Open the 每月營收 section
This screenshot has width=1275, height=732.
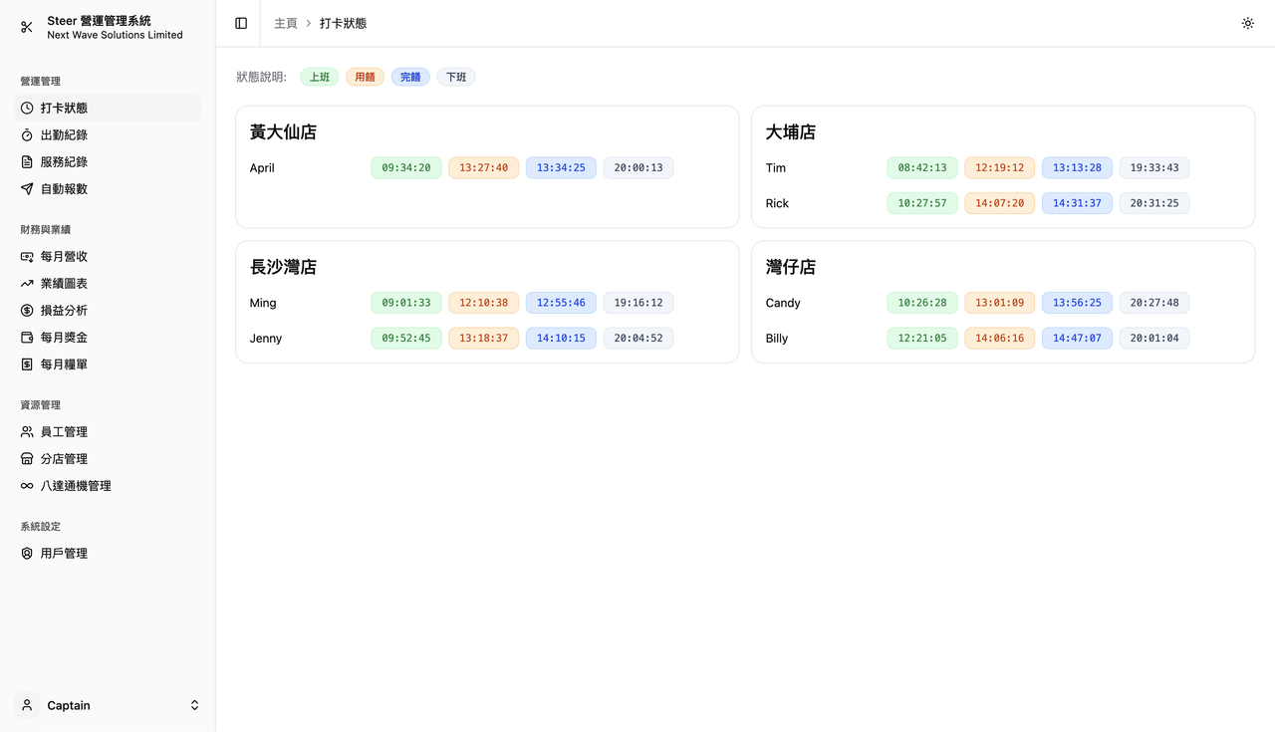click(x=108, y=256)
